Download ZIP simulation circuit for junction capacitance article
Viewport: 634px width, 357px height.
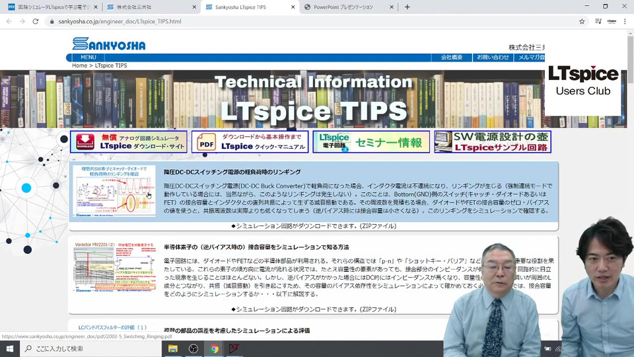pos(314,309)
